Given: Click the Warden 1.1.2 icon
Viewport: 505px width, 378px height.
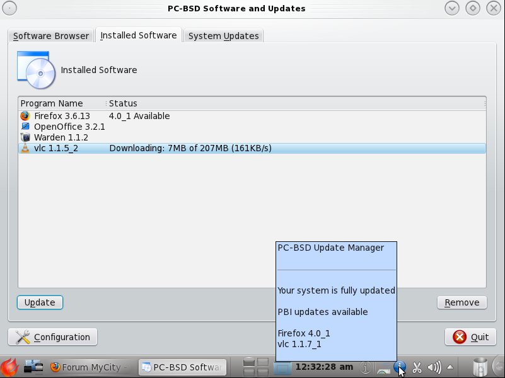Looking at the screenshot, I should point(25,137).
